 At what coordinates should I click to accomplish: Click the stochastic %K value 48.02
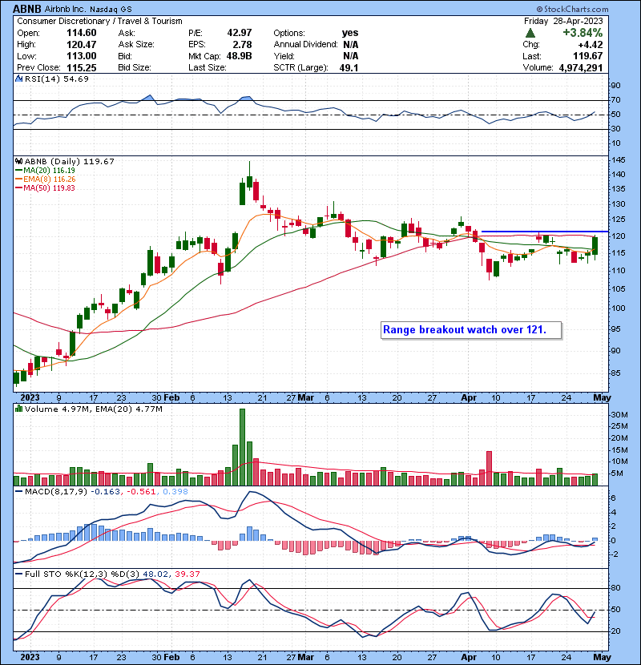pyautogui.click(x=155, y=574)
